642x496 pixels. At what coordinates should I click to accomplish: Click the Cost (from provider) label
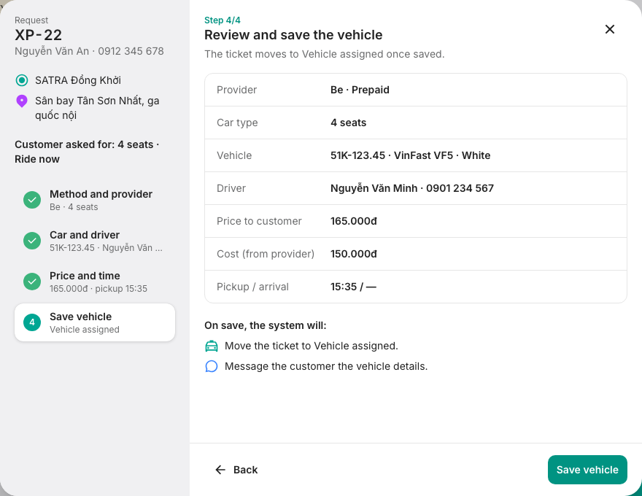pos(266,254)
